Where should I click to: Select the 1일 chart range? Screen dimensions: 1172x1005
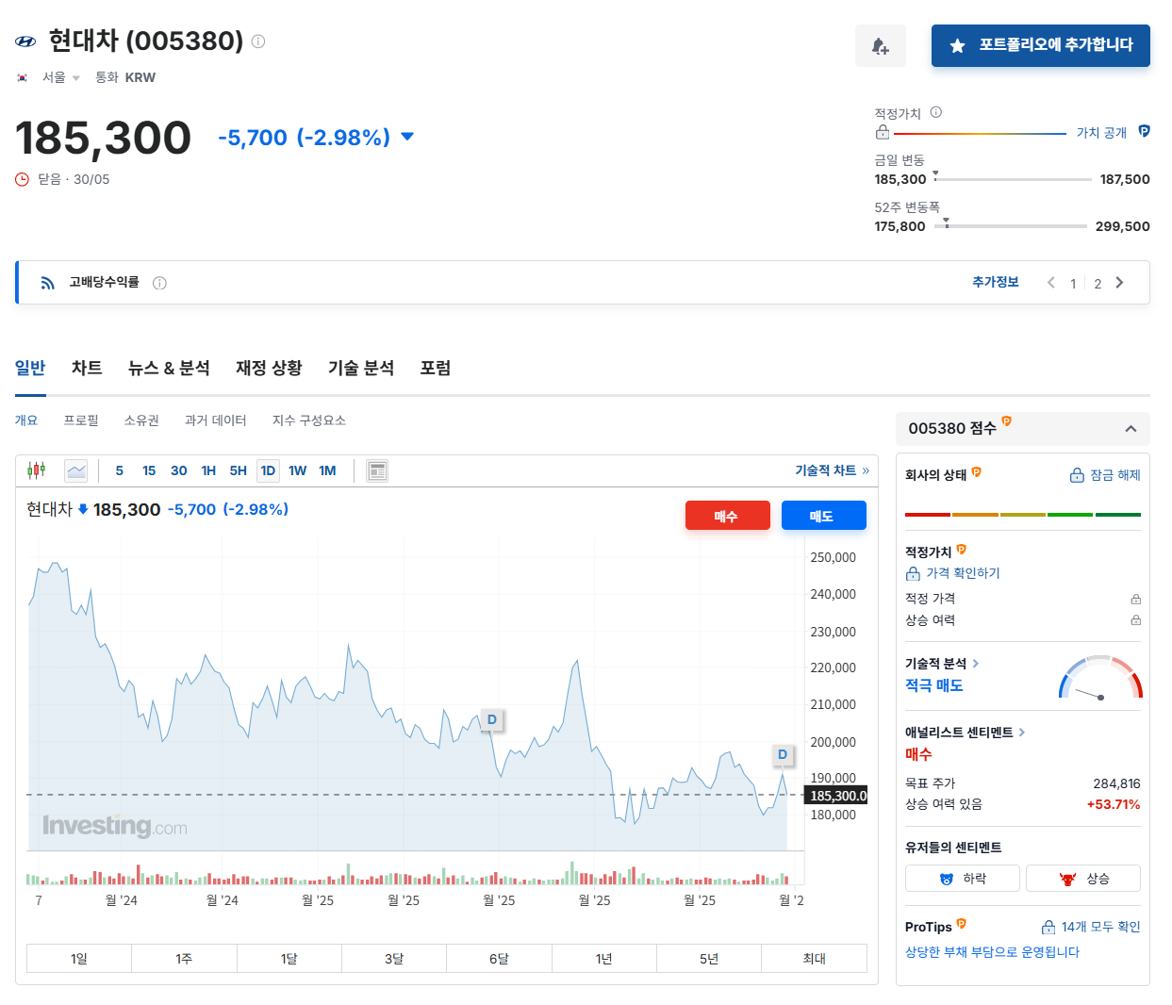point(79,958)
